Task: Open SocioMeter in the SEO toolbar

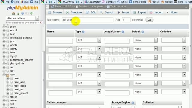Action: pyautogui.click(x=93, y=2)
